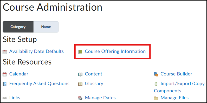Screen dimensions: 207x103
Task: Open the Manage Files link
Action: (x=174, y=98)
